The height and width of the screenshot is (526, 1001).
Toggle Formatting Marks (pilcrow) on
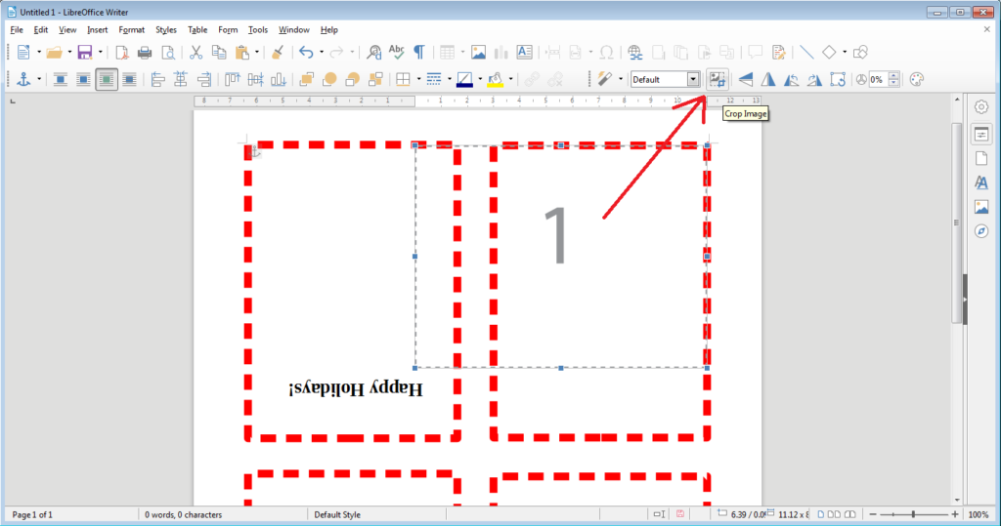419,52
